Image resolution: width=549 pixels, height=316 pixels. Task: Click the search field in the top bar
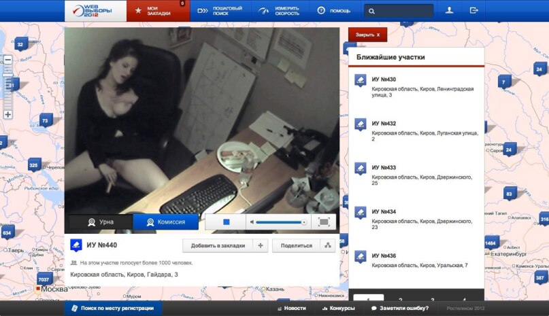399,11
